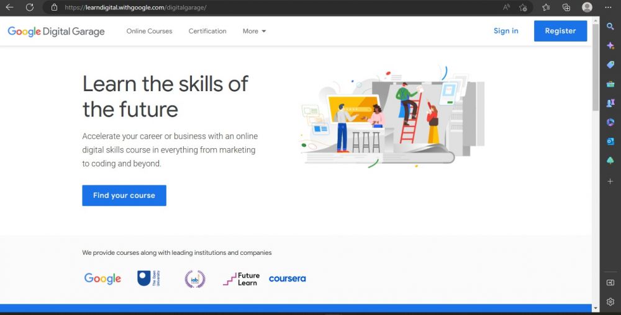Screen dimensions: 621x315
Task: Click the text "We provide courses along with leading institutions and companies"
Action: (176, 252)
